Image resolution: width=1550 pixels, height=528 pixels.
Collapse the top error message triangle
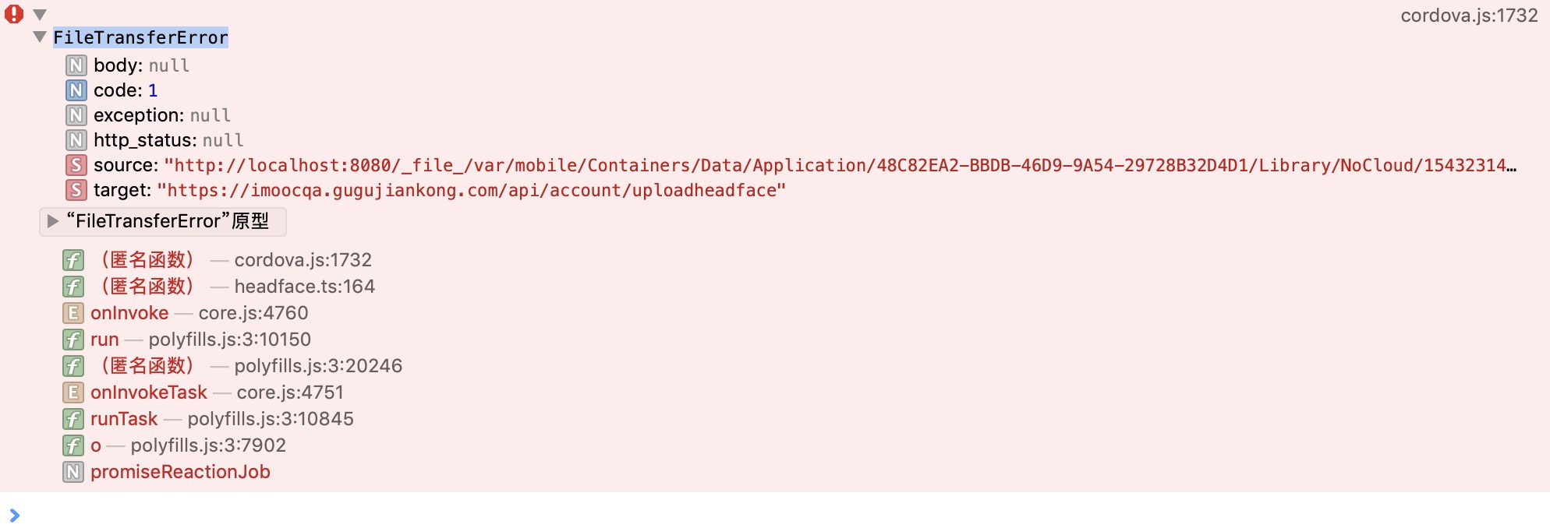point(41,15)
